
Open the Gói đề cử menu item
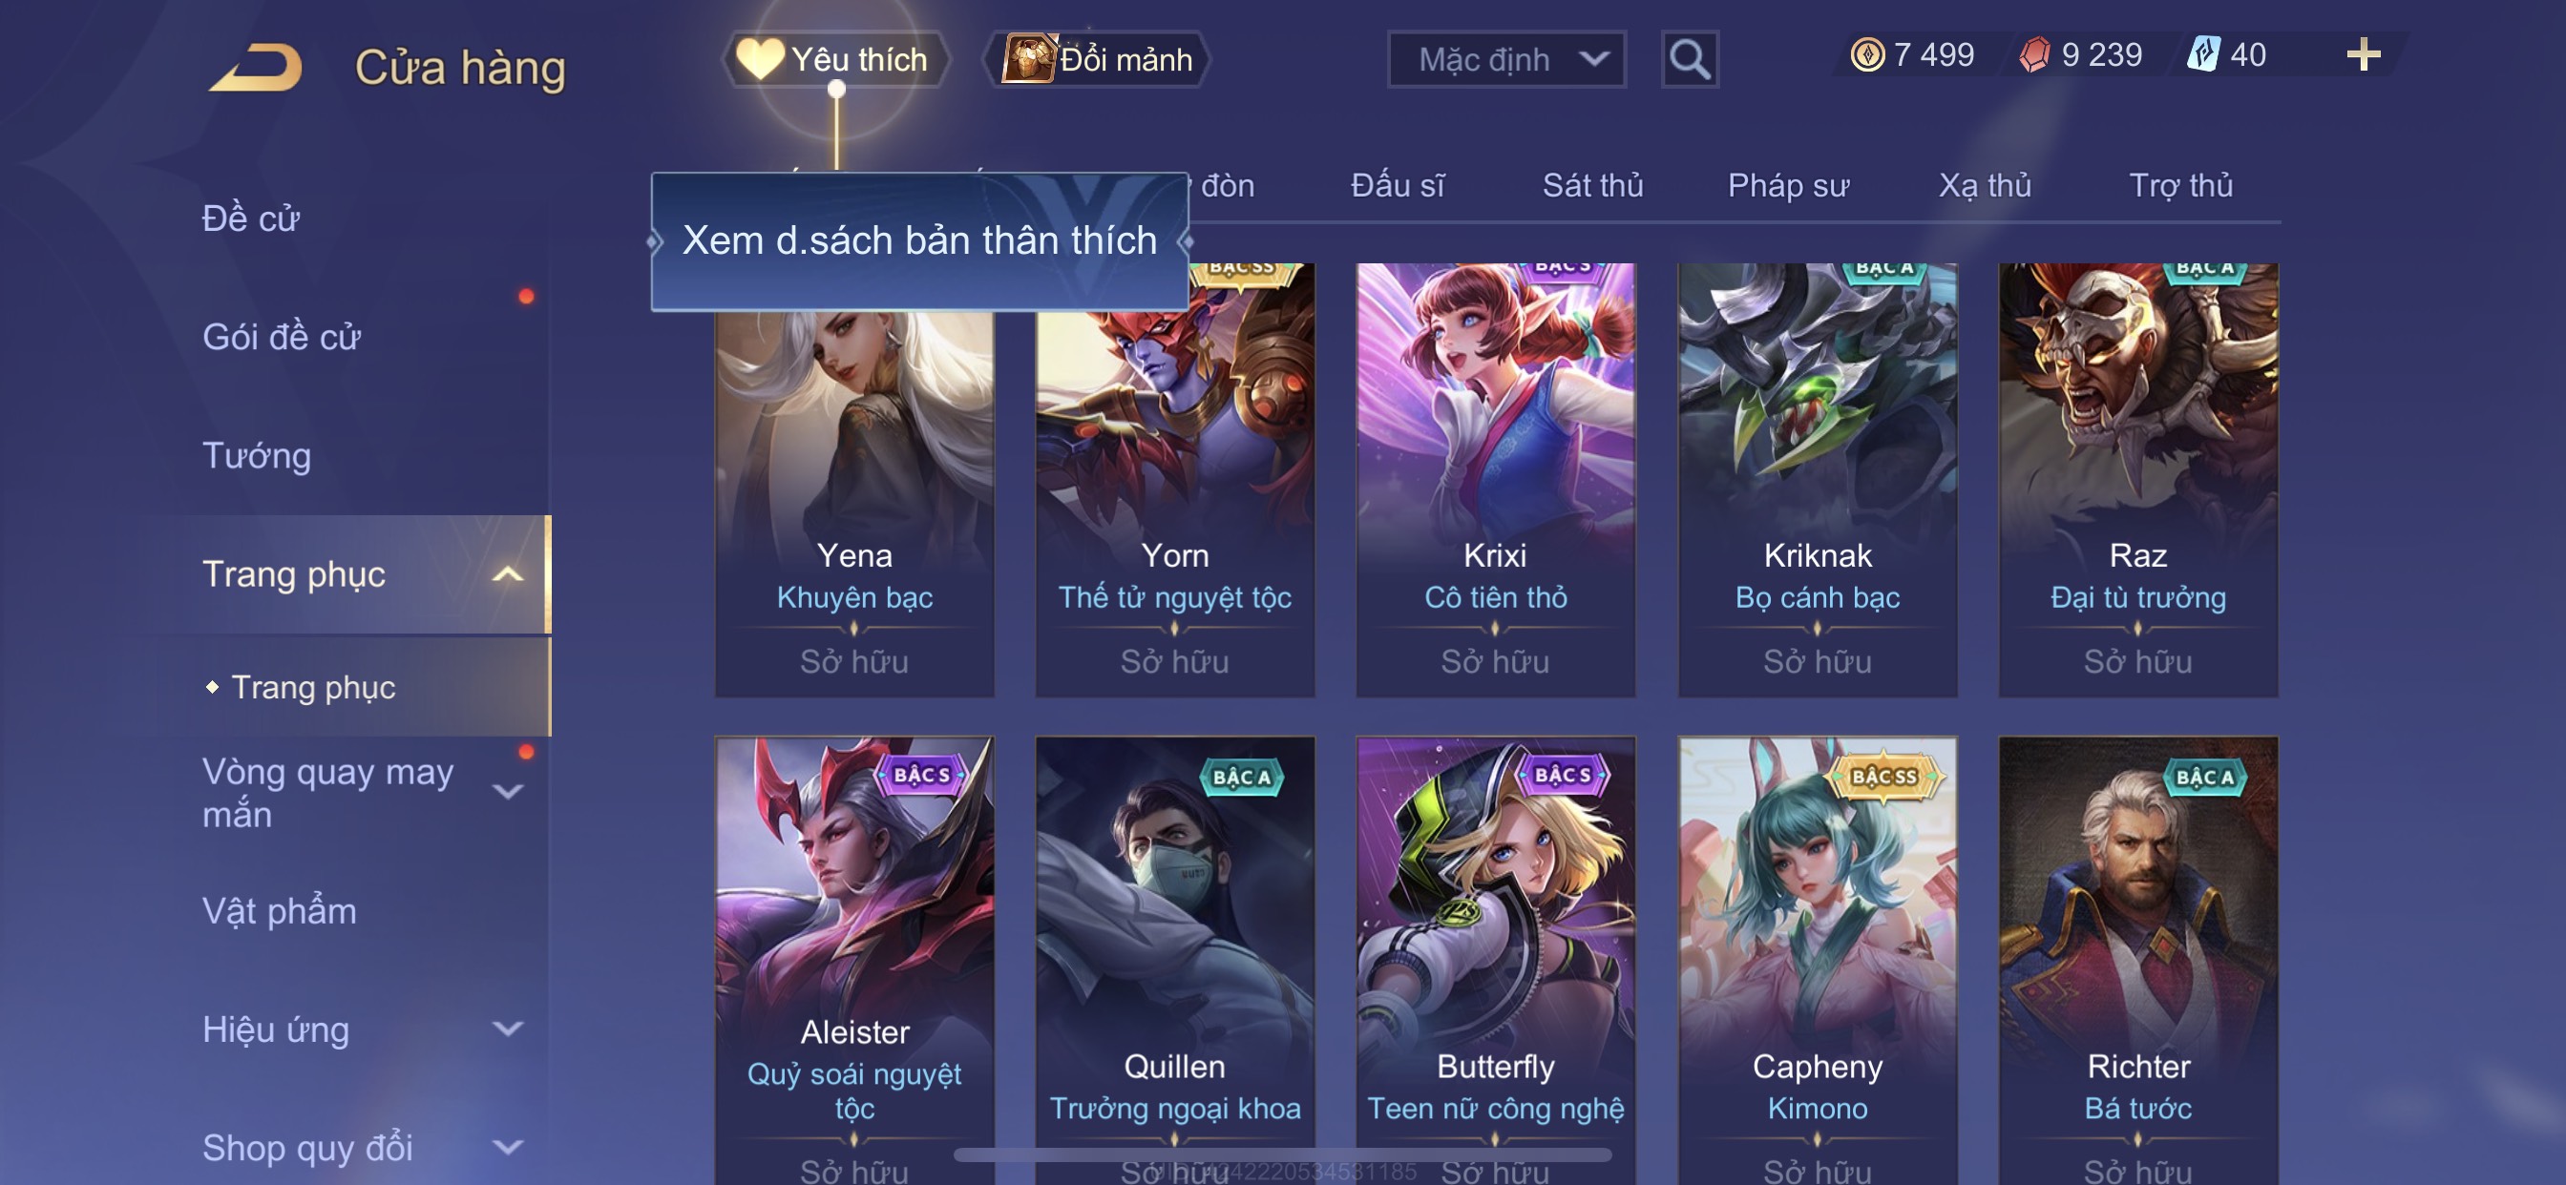281,338
